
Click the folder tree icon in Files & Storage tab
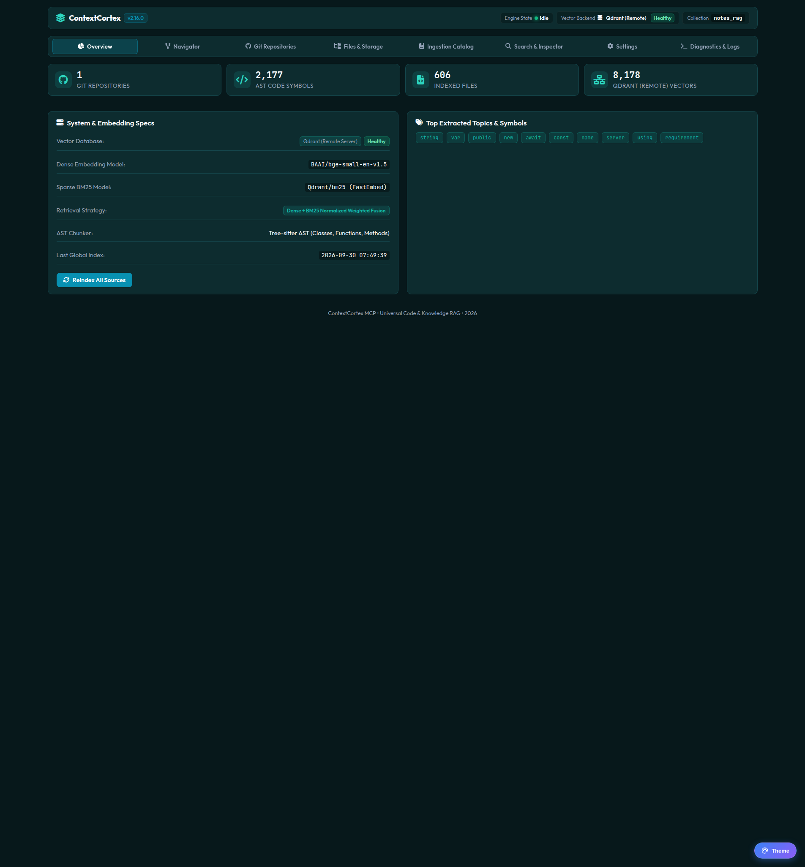point(338,46)
